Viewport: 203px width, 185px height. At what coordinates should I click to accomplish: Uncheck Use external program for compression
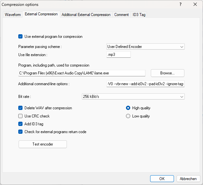click(21, 37)
